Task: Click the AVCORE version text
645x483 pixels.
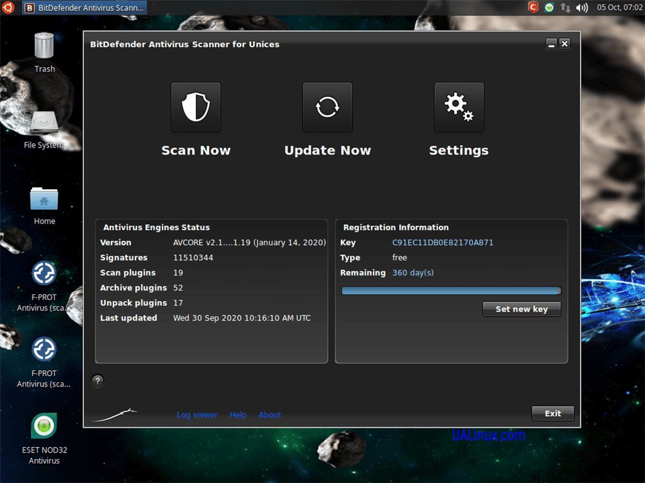Action: click(249, 243)
